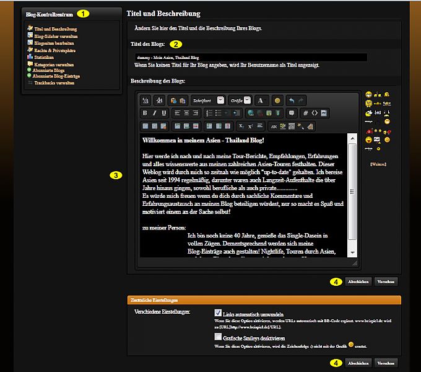The image size is (421, 372).
Task: Insert a horizontal line via toolbar
Action: point(259,126)
